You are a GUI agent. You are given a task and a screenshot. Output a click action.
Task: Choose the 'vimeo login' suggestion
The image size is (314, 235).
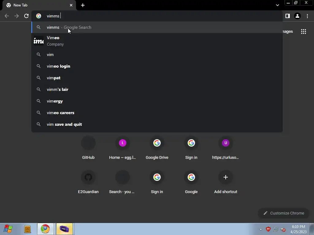point(157,66)
